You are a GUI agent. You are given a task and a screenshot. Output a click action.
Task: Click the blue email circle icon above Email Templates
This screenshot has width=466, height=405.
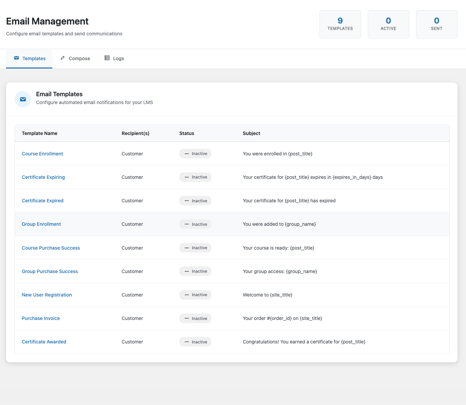pos(22,99)
